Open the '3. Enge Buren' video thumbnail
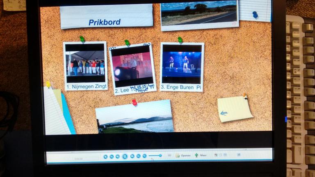The width and height of the screenshot is (315, 177). 182,67
